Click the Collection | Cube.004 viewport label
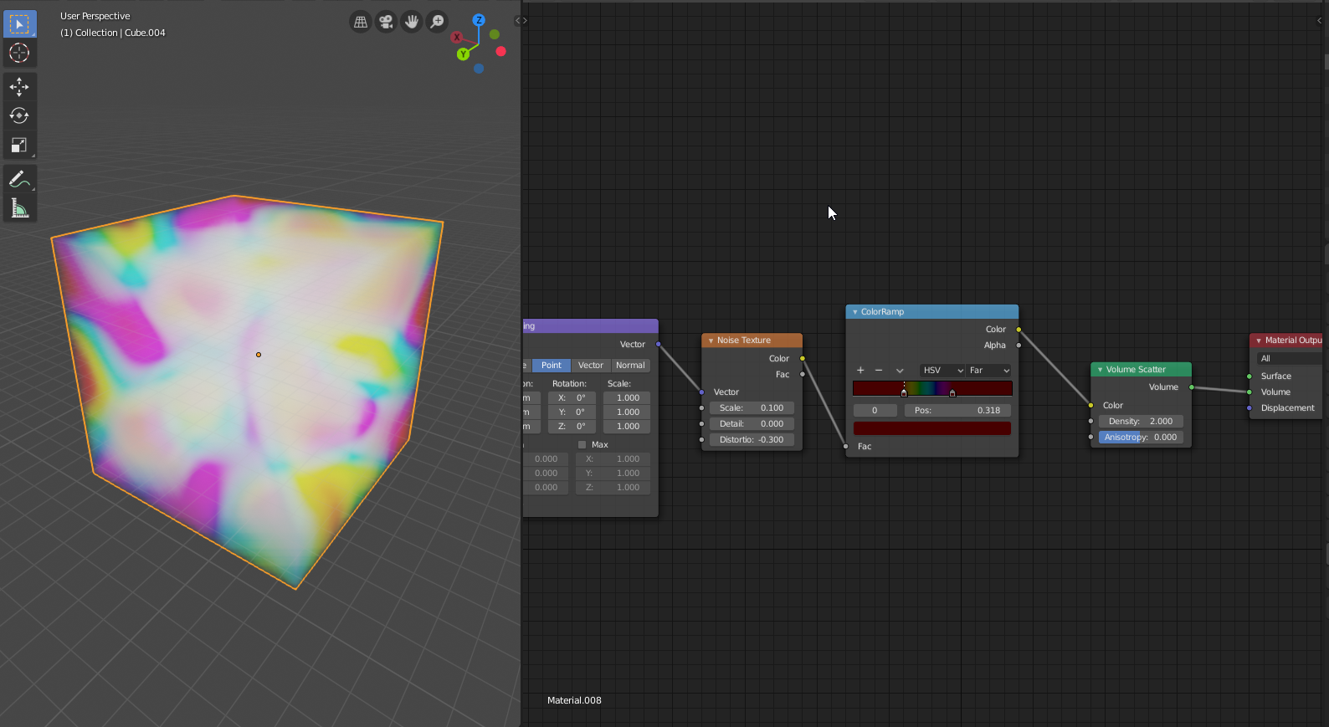 [x=113, y=33]
